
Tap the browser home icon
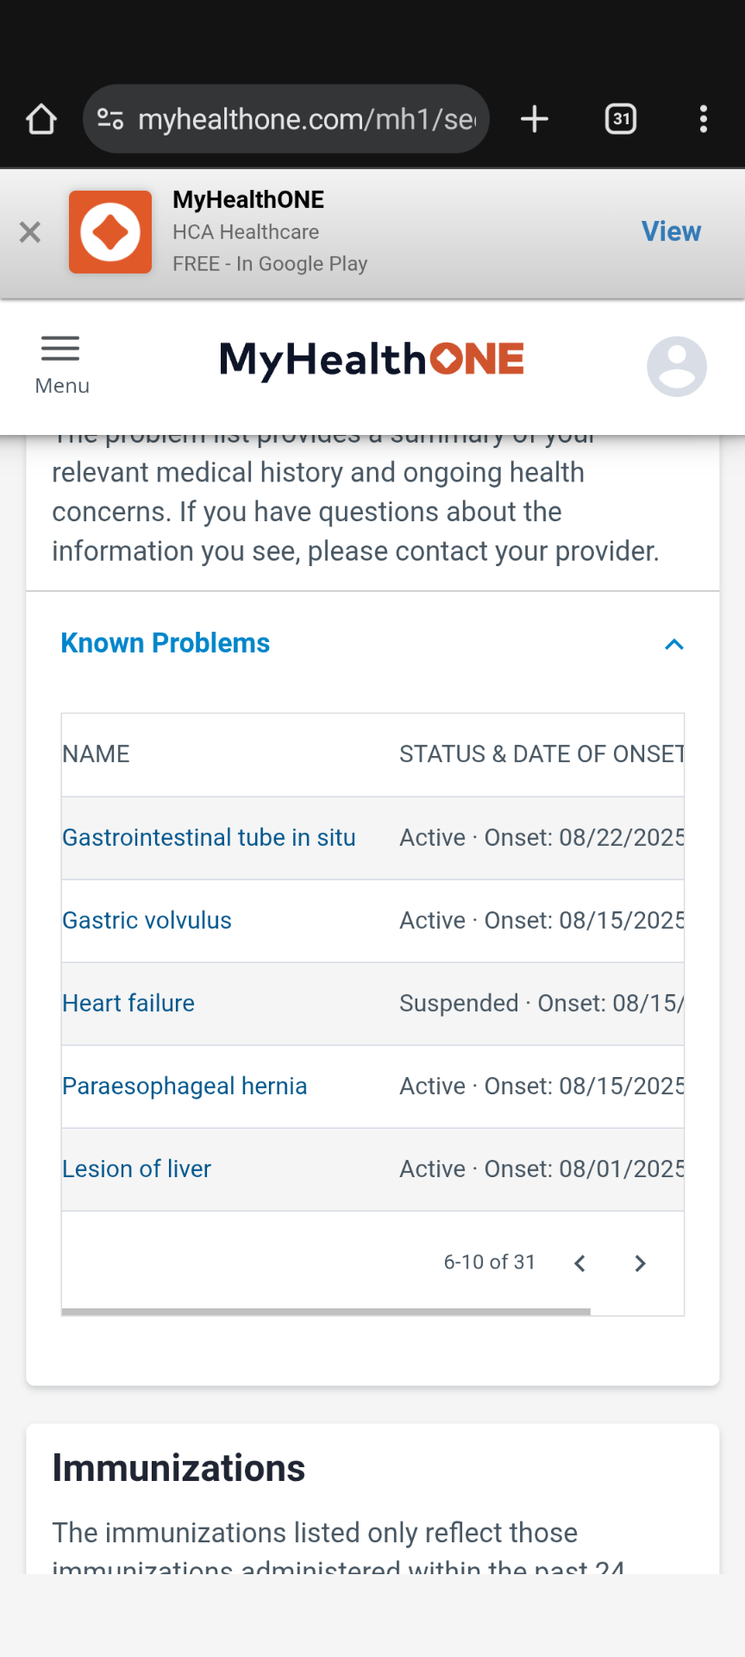(x=41, y=119)
